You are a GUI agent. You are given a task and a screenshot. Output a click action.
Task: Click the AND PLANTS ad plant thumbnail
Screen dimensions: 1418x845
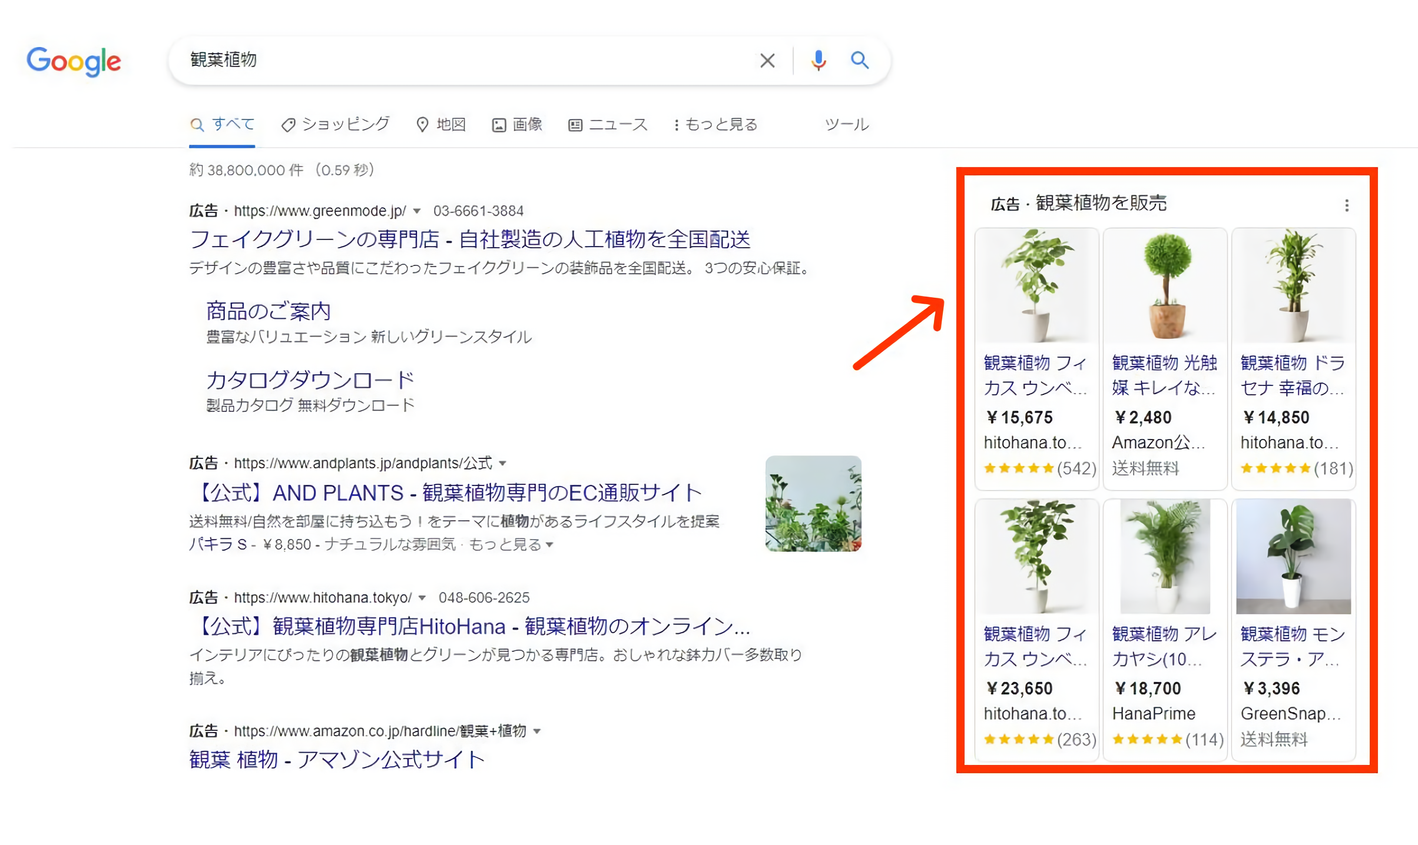(813, 504)
